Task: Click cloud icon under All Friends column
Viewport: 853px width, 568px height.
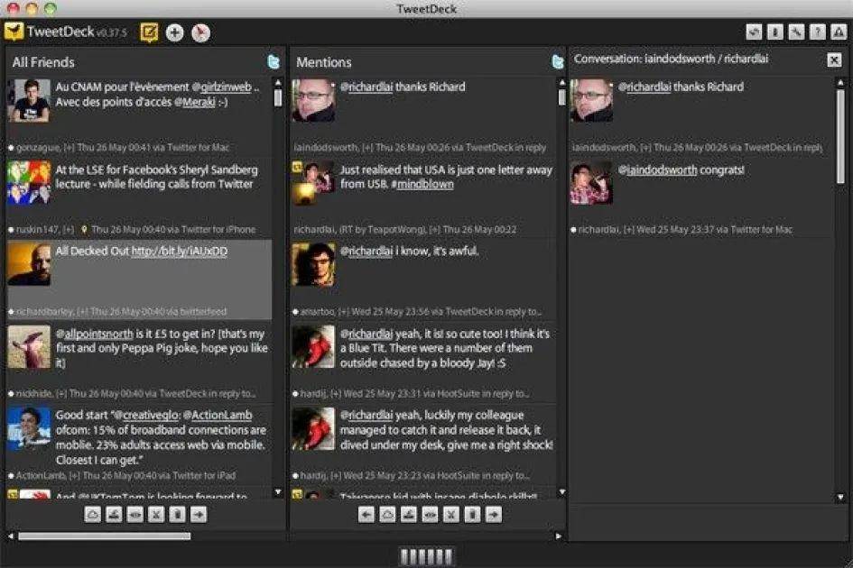Action: [x=92, y=514]
